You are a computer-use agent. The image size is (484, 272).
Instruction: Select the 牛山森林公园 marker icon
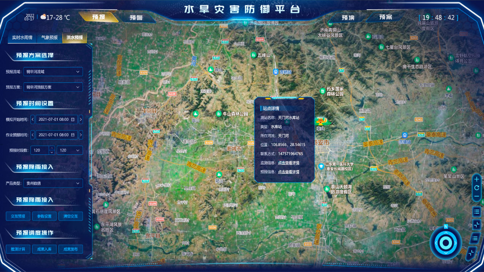219,114
